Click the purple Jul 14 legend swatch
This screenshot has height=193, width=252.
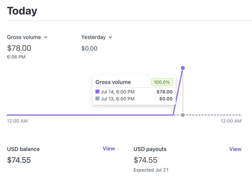97,91
